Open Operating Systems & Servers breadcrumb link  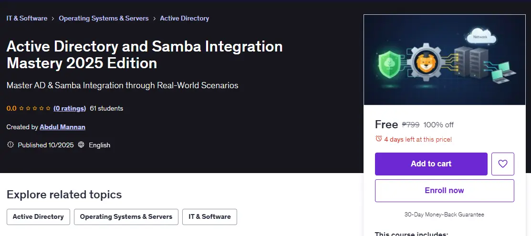pos(104,18)
